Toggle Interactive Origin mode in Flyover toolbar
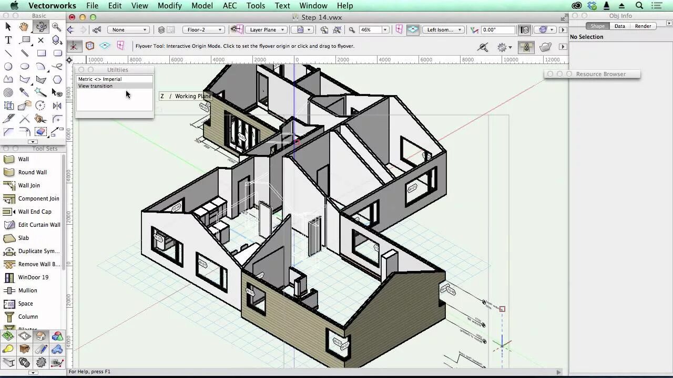This screenshot has width=673, height=378. 74,46
